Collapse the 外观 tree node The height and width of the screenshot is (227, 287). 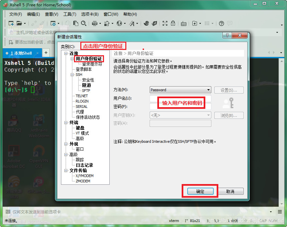point(66,144)
